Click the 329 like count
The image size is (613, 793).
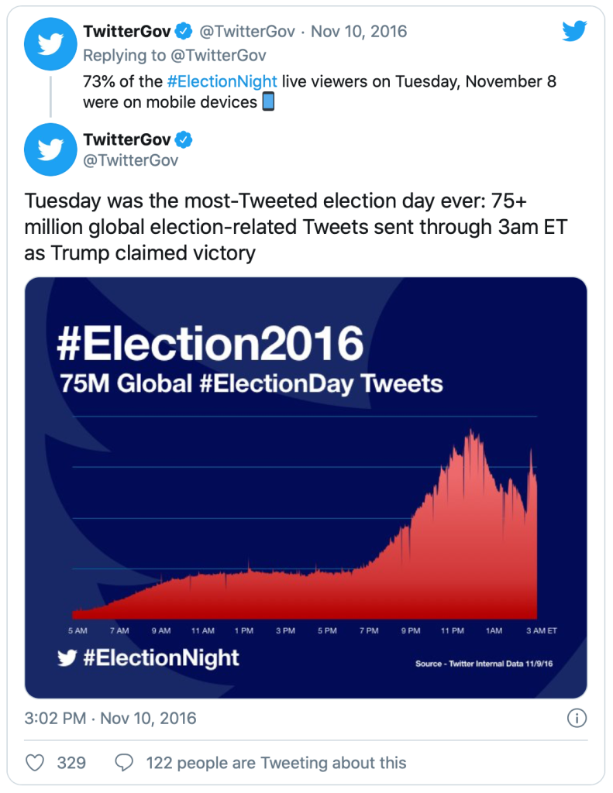[70, 763]
